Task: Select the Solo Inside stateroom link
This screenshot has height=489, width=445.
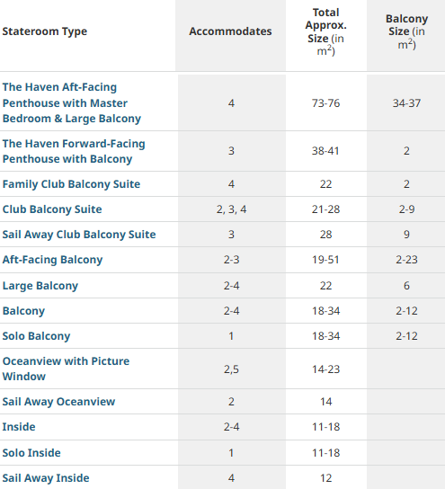Action: coord(31,453)
